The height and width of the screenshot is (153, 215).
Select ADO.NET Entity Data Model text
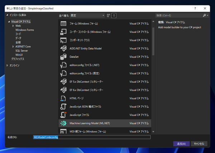coord(86,48)
